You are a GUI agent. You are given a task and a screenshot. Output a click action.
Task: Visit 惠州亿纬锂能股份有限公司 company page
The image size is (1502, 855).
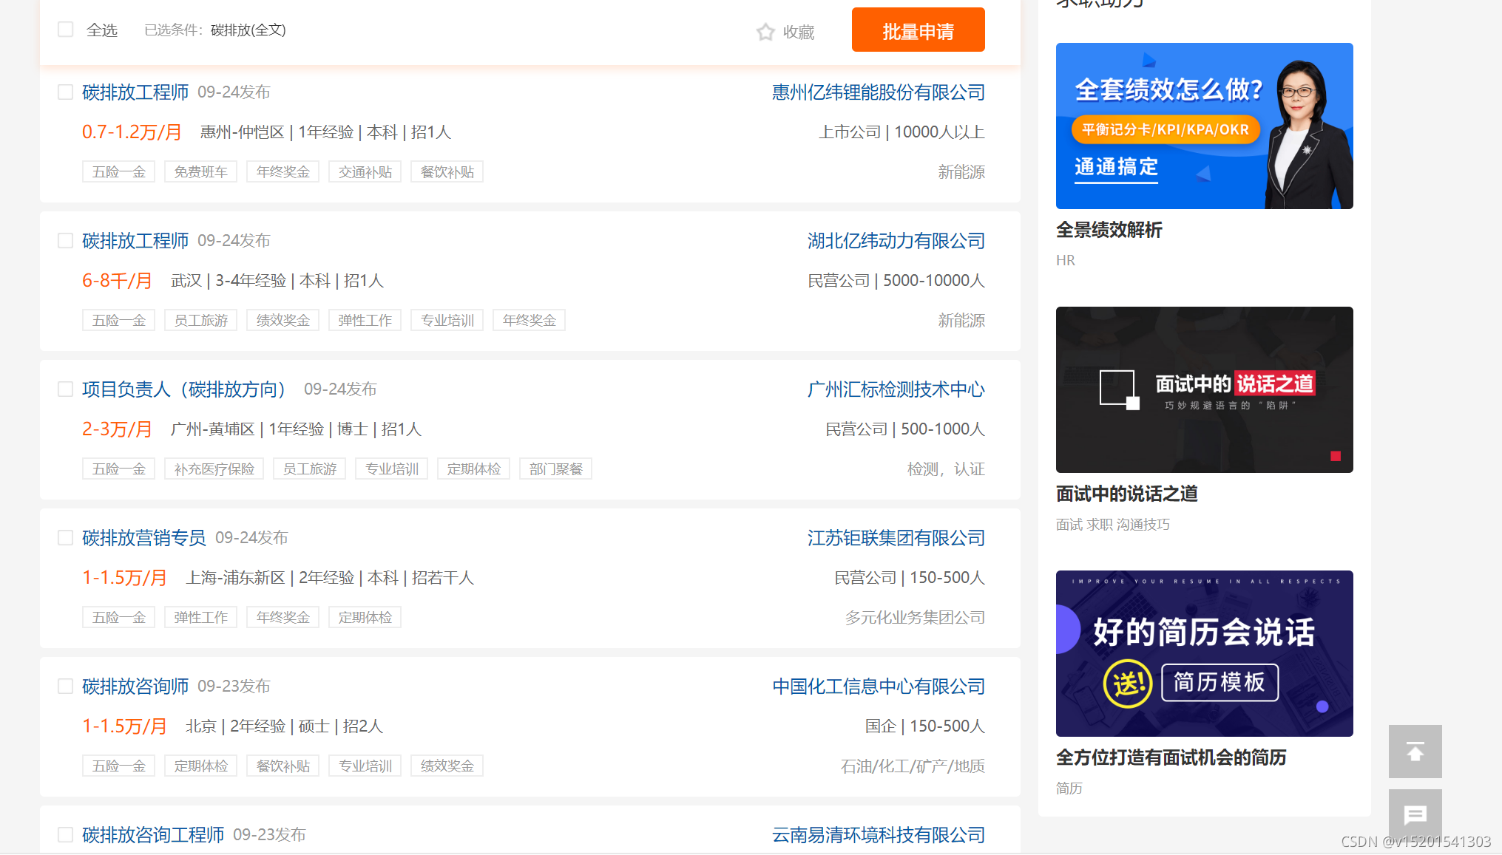pos(879,92)
